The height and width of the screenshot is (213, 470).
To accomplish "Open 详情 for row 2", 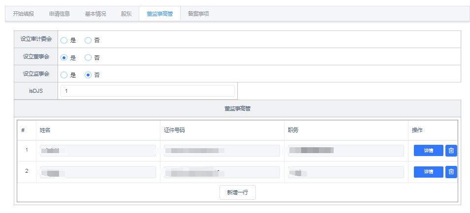I will pyautogui.click(x=429, y=172).
